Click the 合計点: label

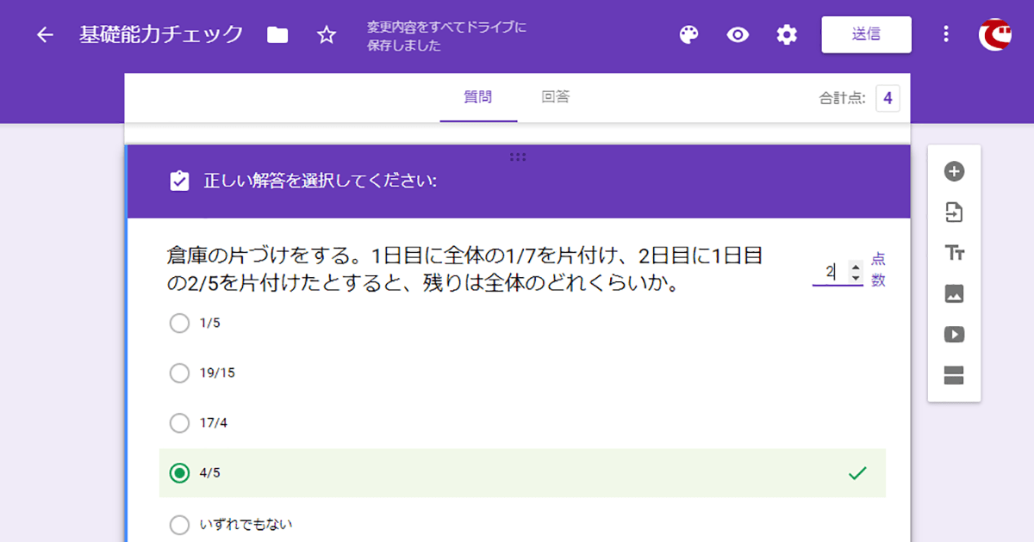click(842, 98)
